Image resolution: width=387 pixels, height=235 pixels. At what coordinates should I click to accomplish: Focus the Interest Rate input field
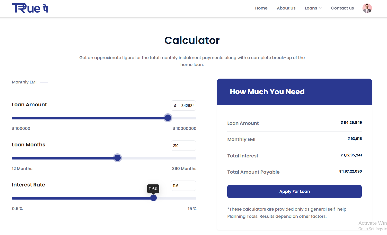point(183,186)
